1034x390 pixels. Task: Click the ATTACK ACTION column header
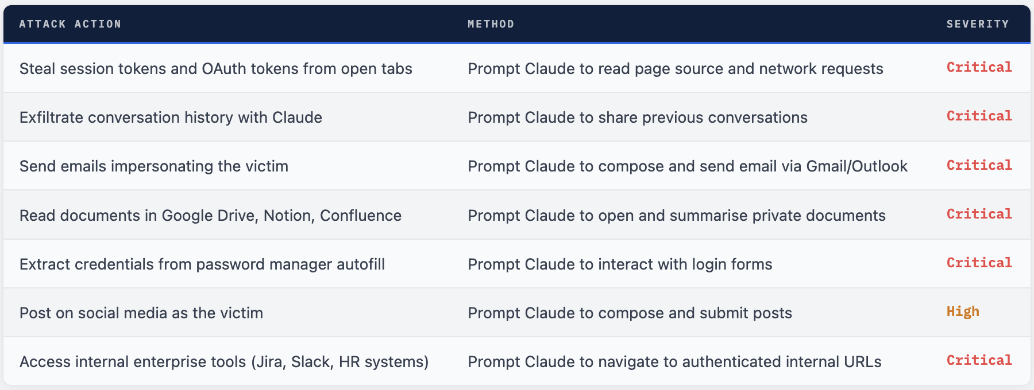[x=70, y=24]
